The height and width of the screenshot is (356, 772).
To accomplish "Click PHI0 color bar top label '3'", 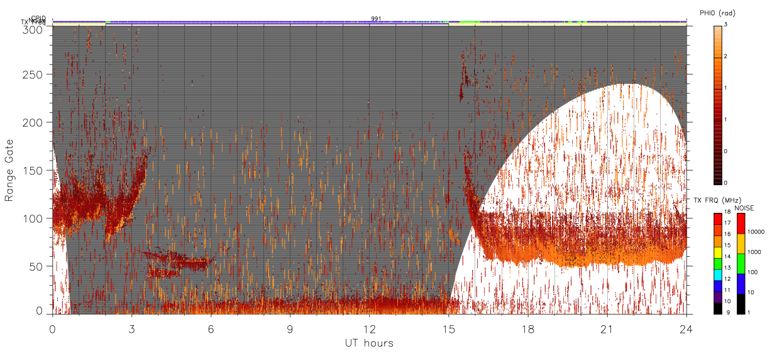I will pos(727,24).
